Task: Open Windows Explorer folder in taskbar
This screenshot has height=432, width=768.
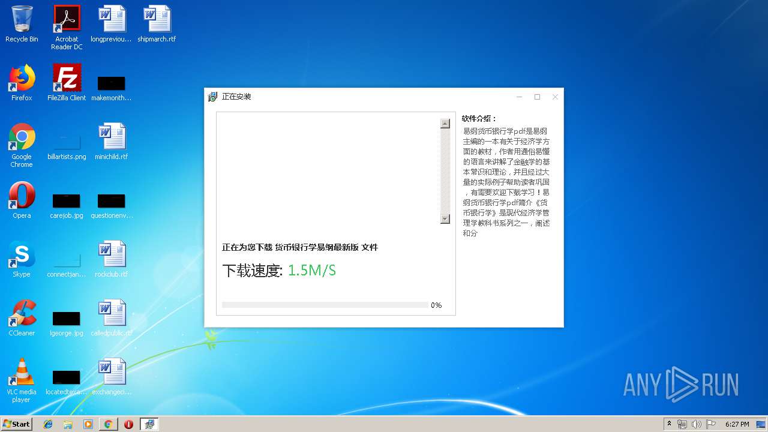Action: [x=68, y=424]
